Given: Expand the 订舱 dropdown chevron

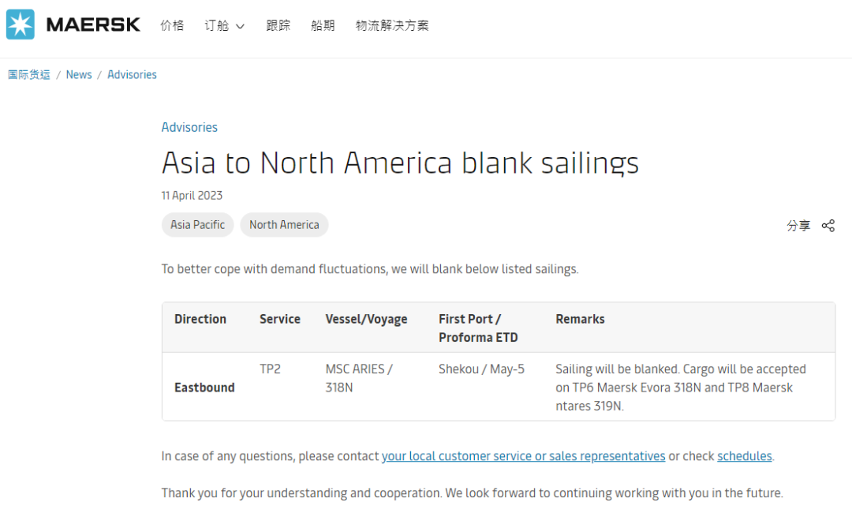Looking at the screenshot, I should coord(240,26).
